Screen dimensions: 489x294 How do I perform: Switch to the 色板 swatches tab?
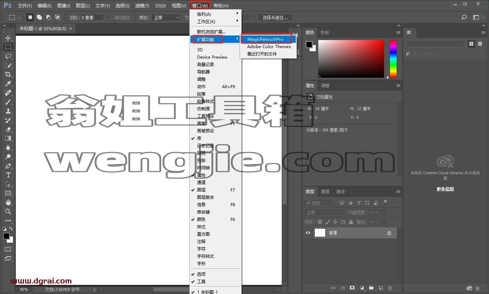click(x=325, y=32)
